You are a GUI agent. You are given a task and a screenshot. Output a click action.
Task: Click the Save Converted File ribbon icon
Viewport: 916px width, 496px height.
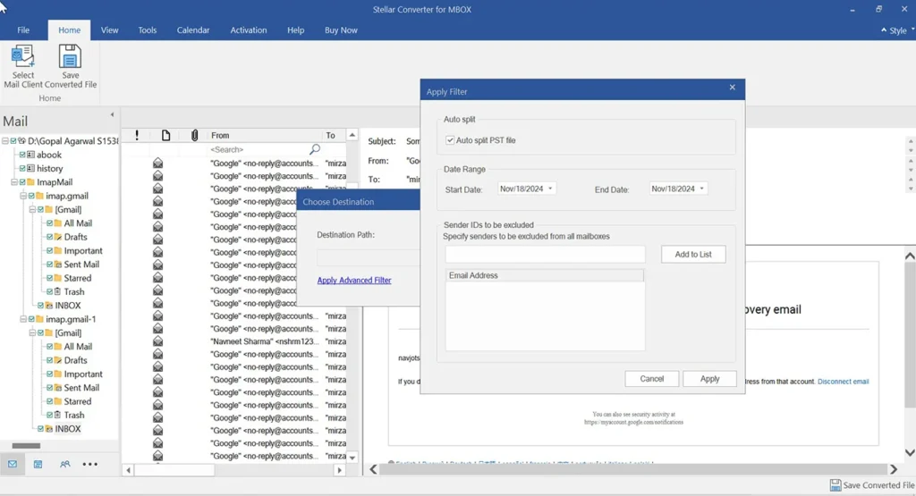point(70,58)
